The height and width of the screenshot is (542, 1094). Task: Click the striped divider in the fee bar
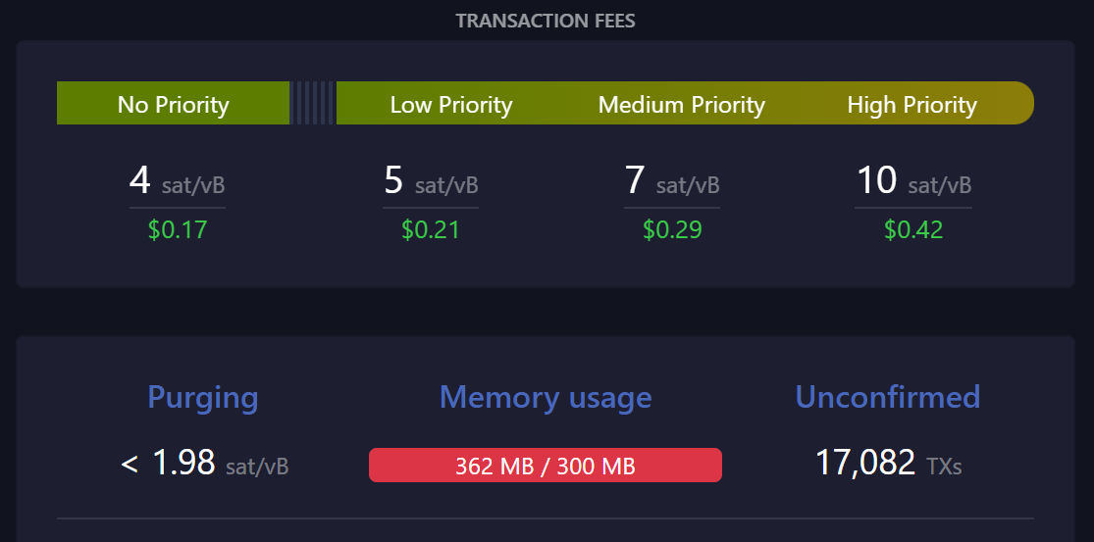coord(313,104)
